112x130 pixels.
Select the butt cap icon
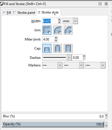coord(47,48)
